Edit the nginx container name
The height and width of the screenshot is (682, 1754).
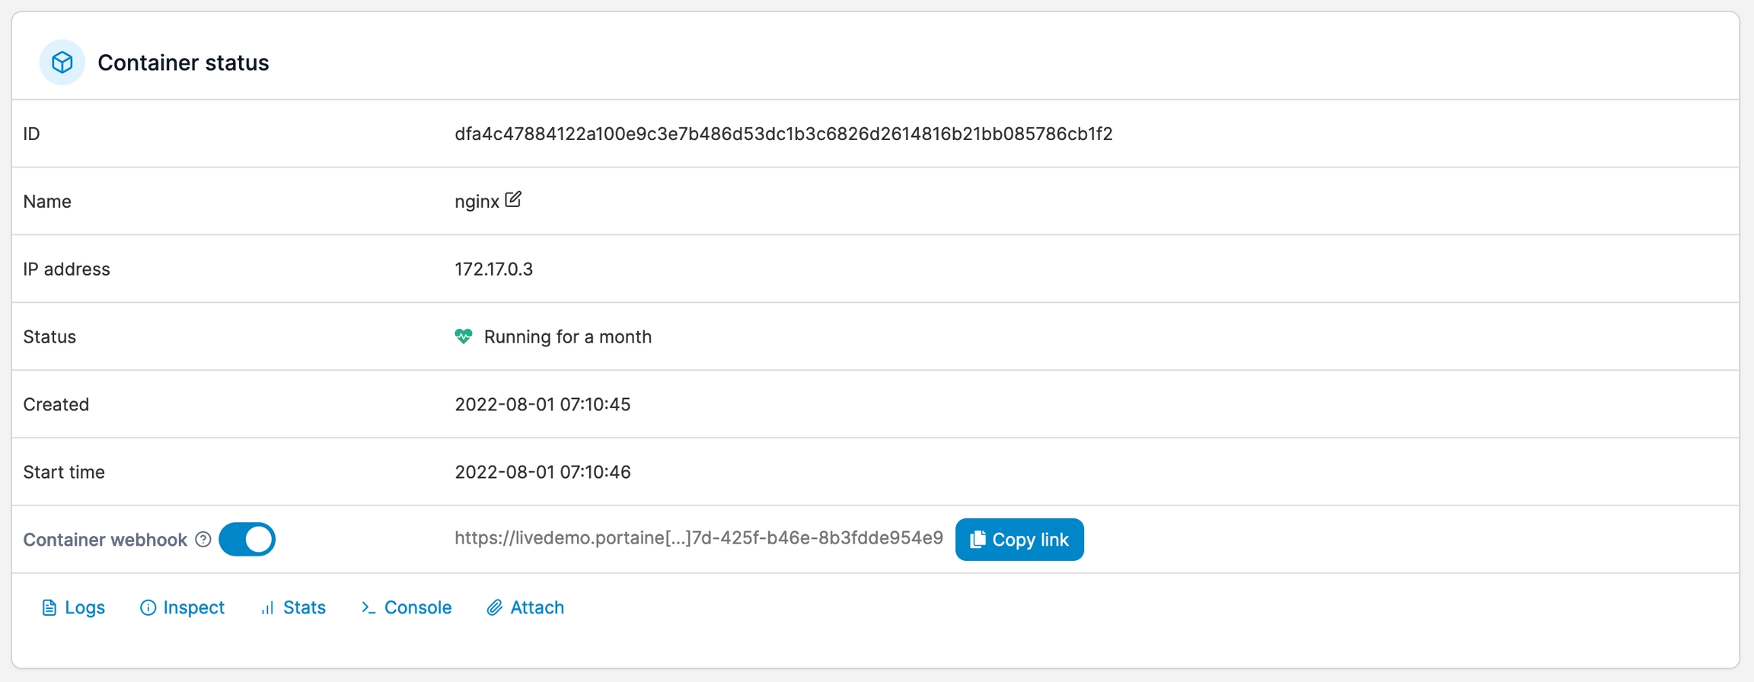click(514, 199)
